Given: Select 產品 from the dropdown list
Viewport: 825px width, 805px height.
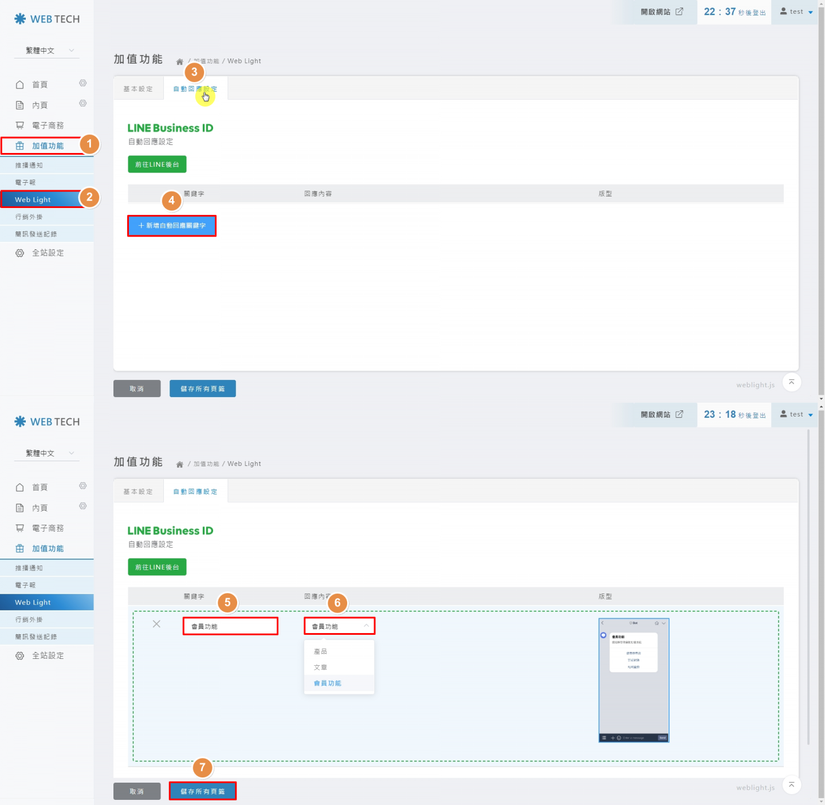Looking at the screenshot, I should point(321,651).
